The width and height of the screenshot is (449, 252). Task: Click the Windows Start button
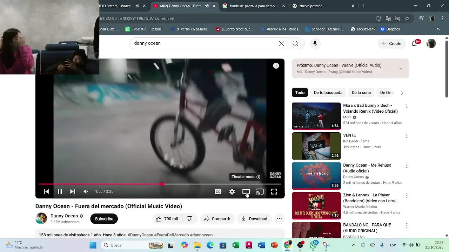(x=93, y=245)
